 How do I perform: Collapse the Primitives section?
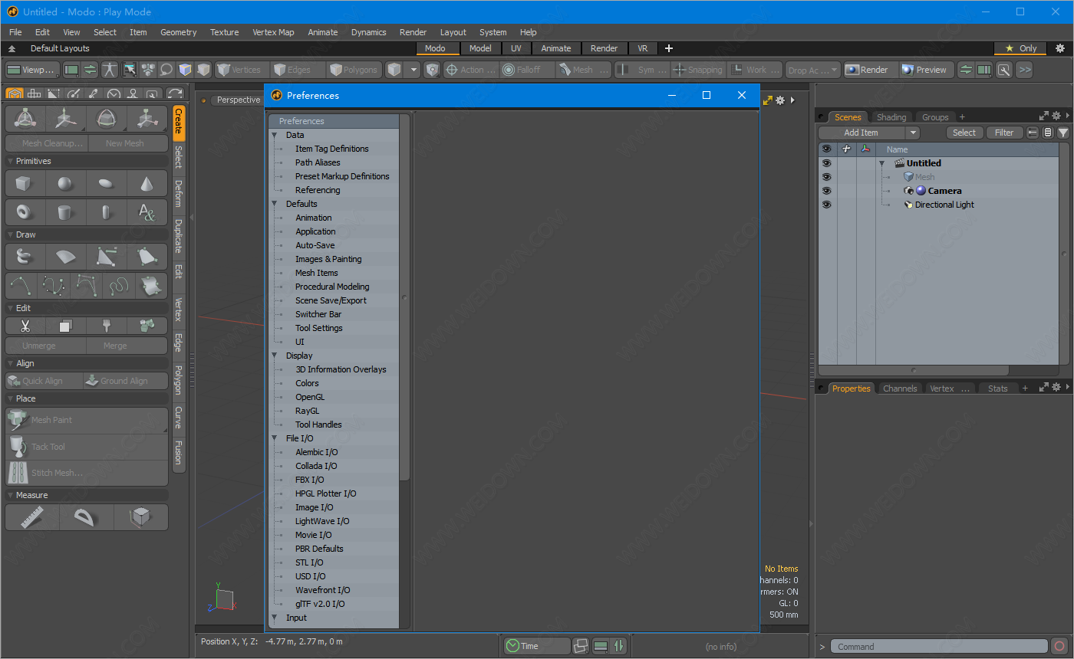11,161
